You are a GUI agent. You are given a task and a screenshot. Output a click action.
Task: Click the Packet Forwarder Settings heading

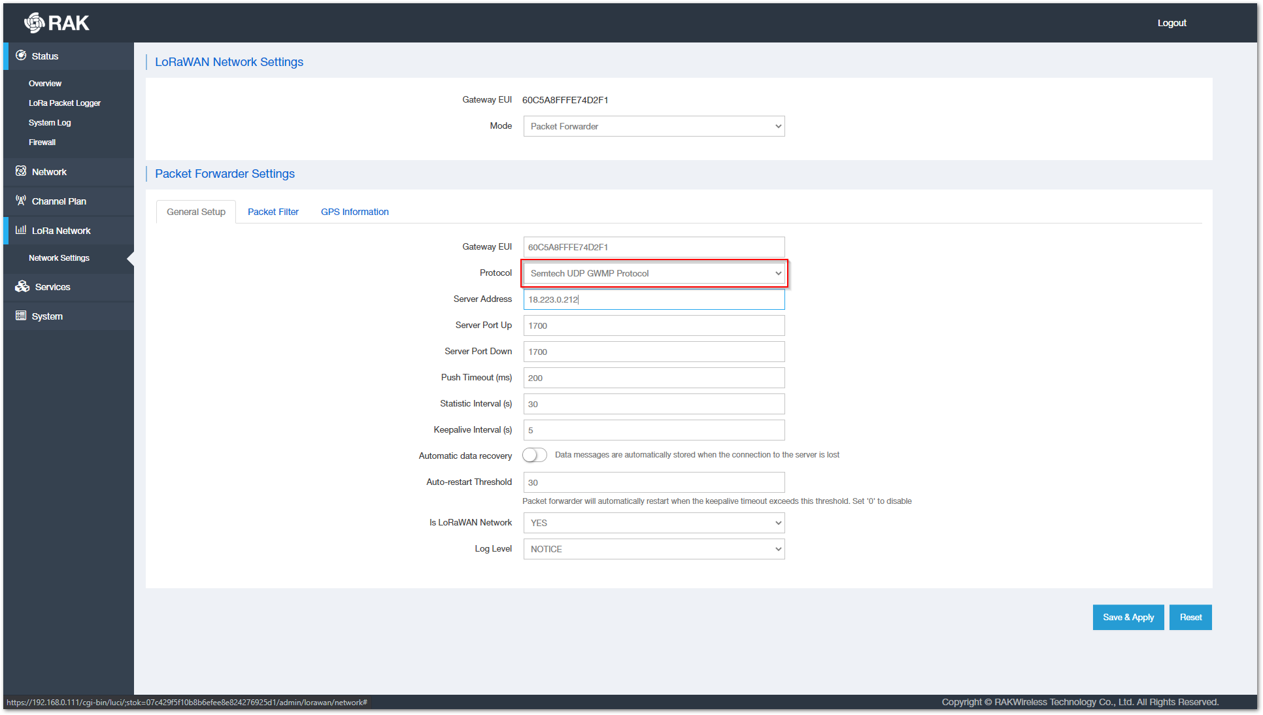[225, 174]
